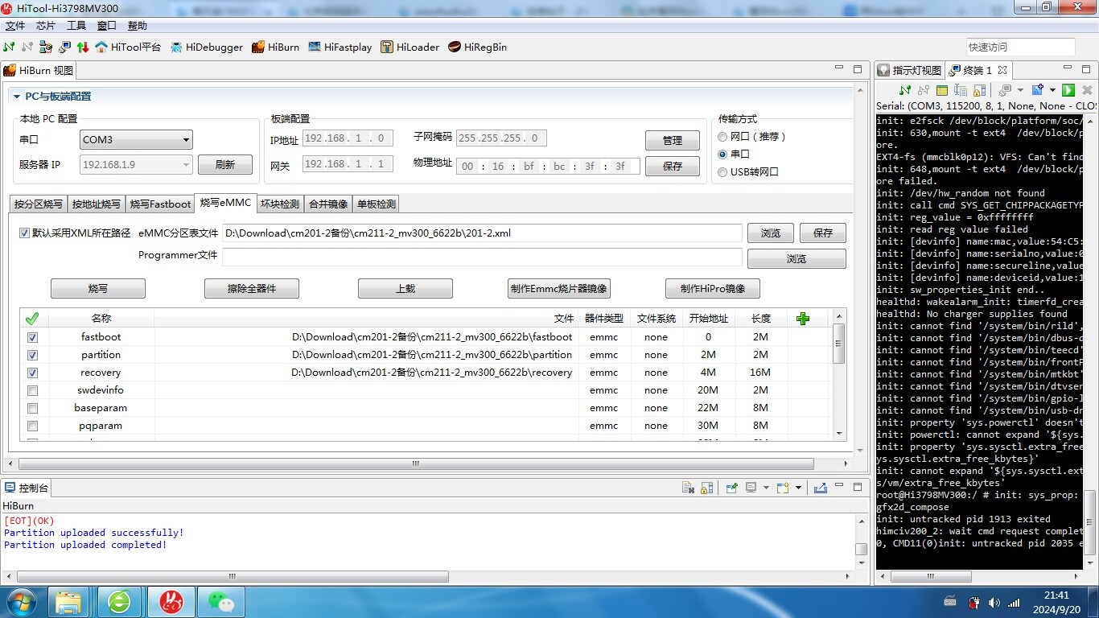The height and width of the screenshot is (618, 1099).
Task: Uncheck the fastboot partition checkbox
Action: tap(32, 337)
